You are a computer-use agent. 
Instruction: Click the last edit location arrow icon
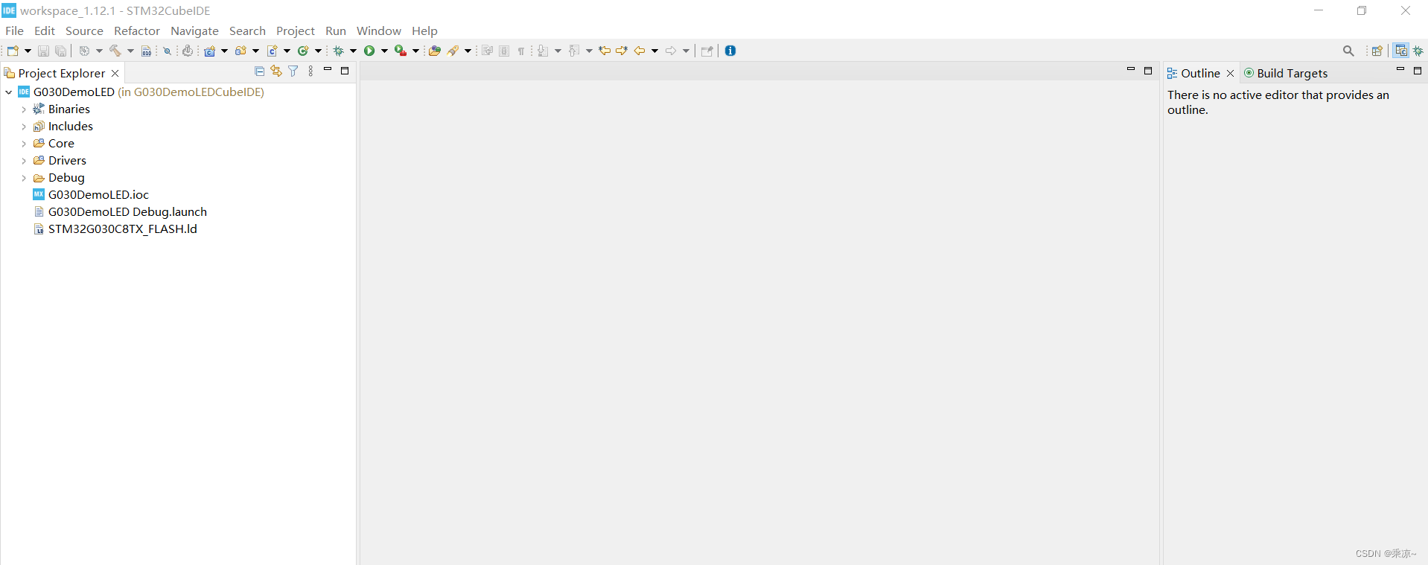coord(605,51)
